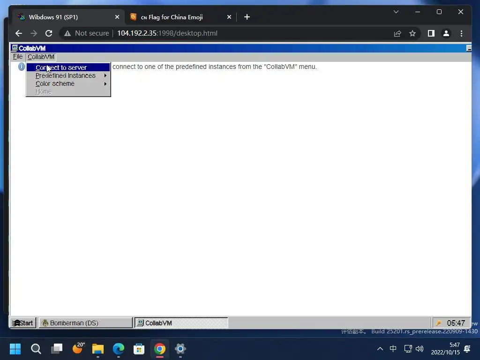This screenshot has height=360, width=480.
Task: Open the weather widget showing 20°
Action: (78, 348)
